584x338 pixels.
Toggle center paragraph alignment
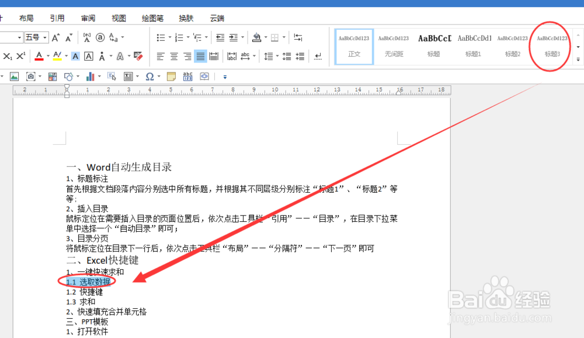(173, 56)
